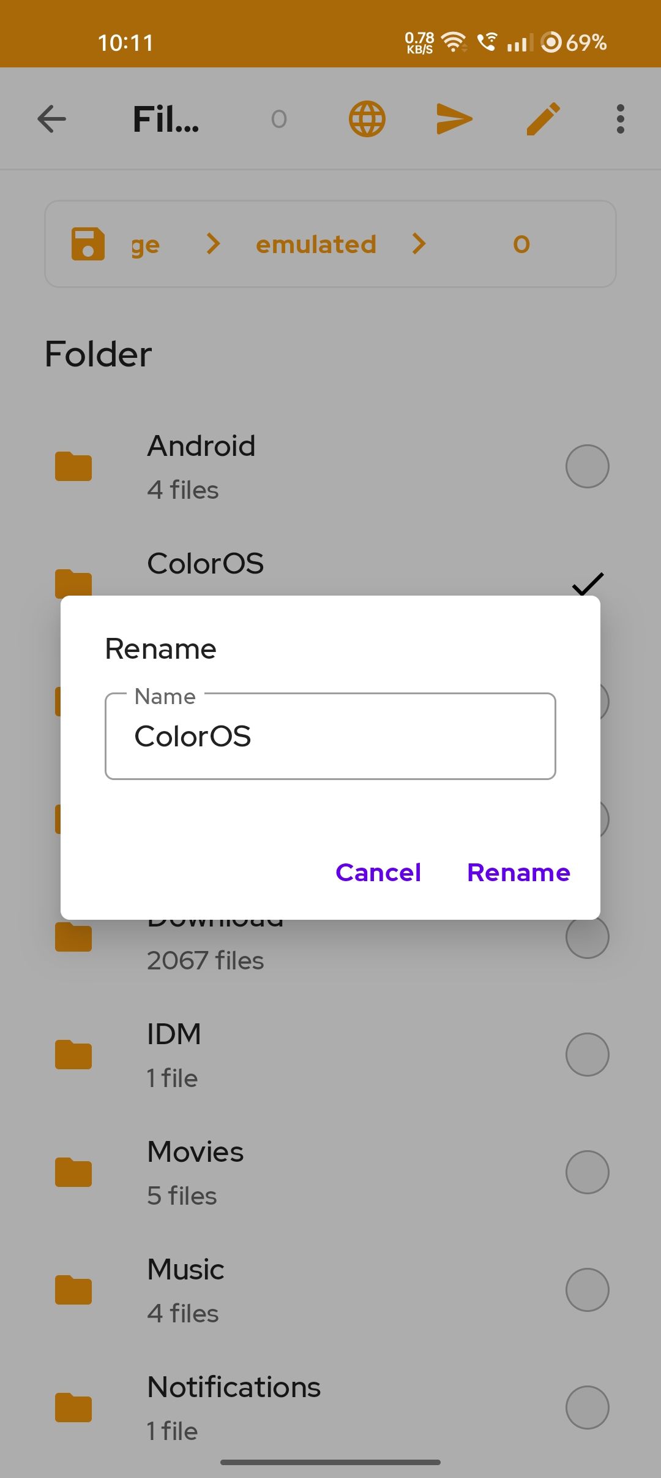Tap the Movies folder icon
661x1478 pixels.
click(73, 1173)
